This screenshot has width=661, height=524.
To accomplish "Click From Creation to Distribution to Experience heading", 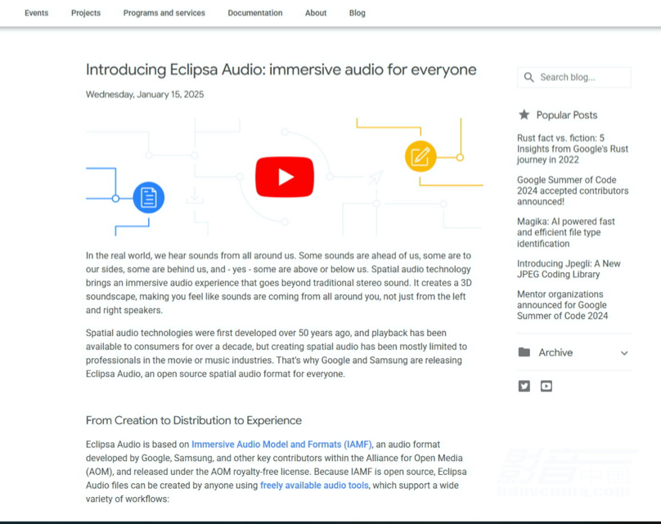I will tap(194, 420).
